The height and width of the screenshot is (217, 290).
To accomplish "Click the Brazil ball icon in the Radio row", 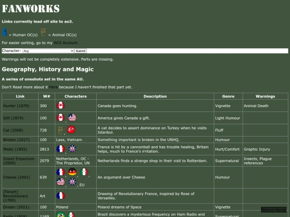I will click(61, 215).
